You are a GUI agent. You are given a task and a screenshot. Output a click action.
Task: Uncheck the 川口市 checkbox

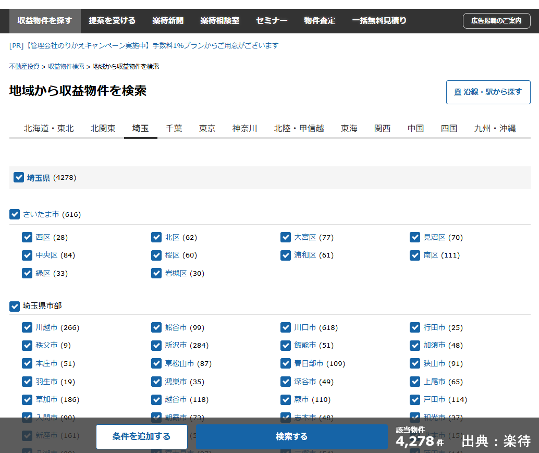(286, 327)
